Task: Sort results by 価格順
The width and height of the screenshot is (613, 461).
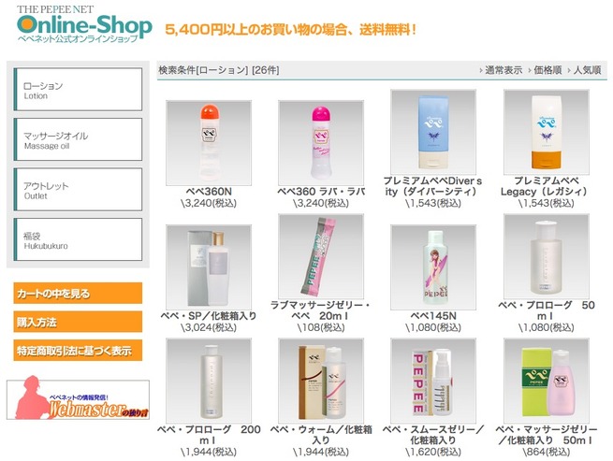Action: [x=545, y=70]
